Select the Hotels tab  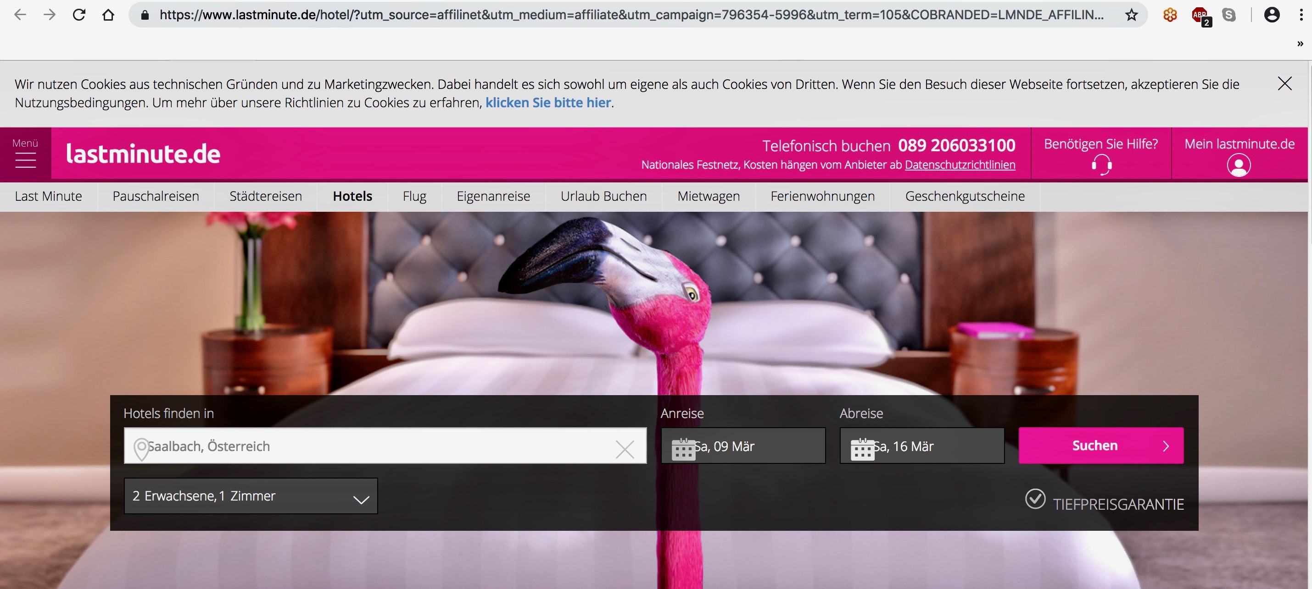click(352, 196)
